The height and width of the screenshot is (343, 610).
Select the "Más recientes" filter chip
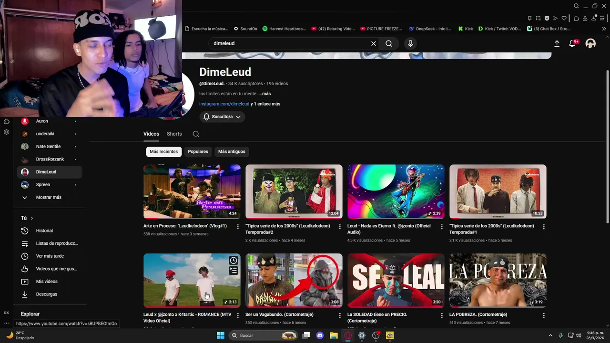(163, 151)
